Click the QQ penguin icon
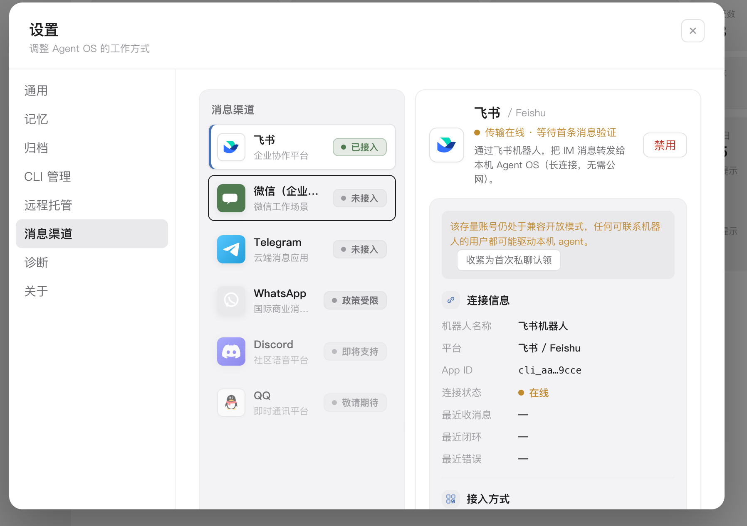Screen dimensions: 747x526 click(x=231, y=403)
